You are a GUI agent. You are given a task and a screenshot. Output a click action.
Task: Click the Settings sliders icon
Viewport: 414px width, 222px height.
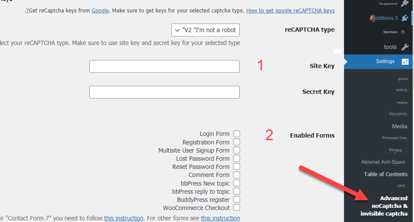click(405, 62)
